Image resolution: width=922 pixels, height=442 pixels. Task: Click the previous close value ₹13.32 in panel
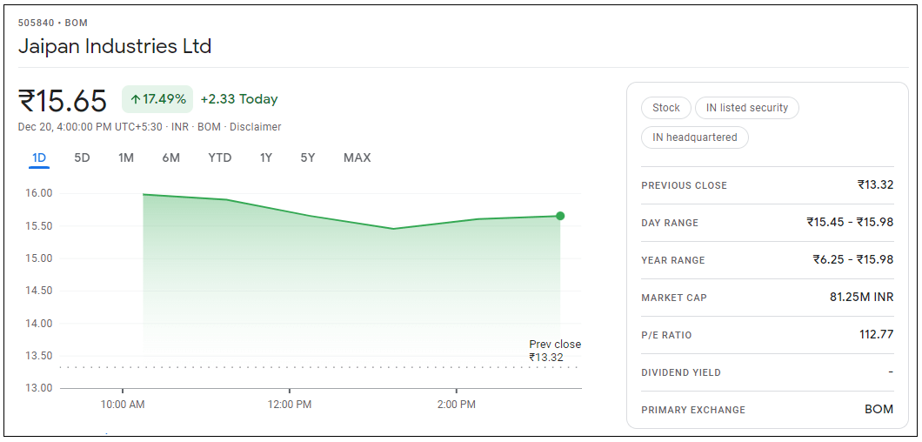(x=876, y=184)
